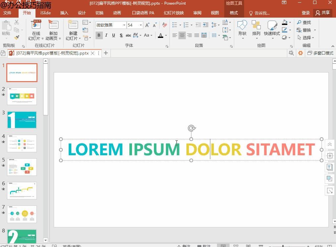336x247 pixels.
Task: Click the Share (共享) button
Action: pos(323,13)
